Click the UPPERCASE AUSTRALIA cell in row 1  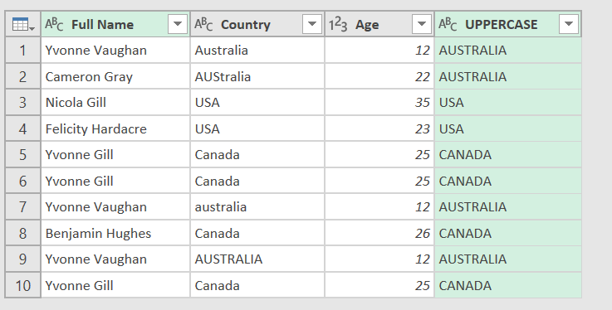[508, 51]
